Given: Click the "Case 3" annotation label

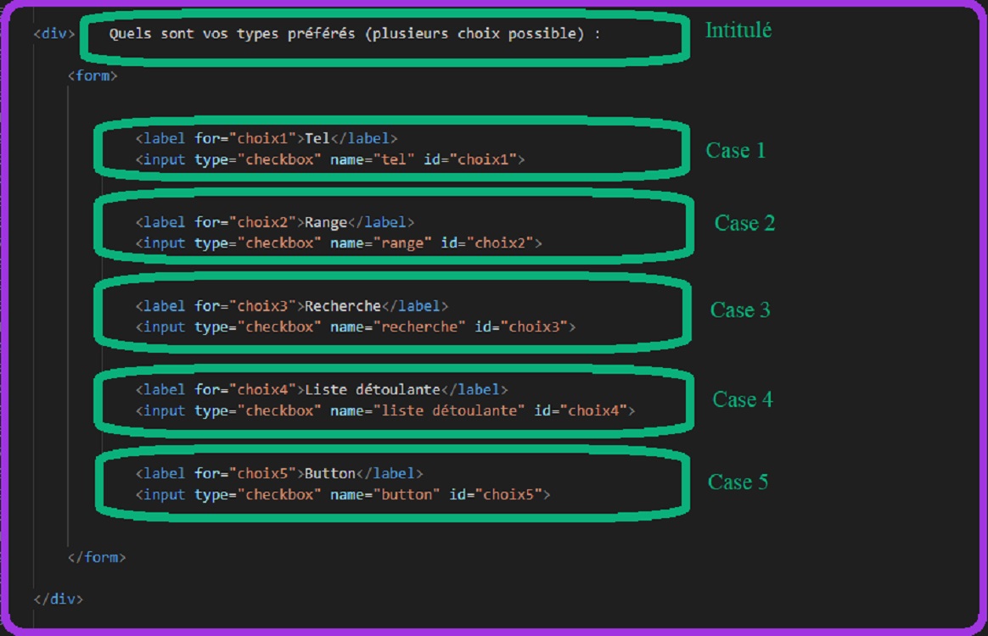Looking at the screenshot, I should [740, 310].
